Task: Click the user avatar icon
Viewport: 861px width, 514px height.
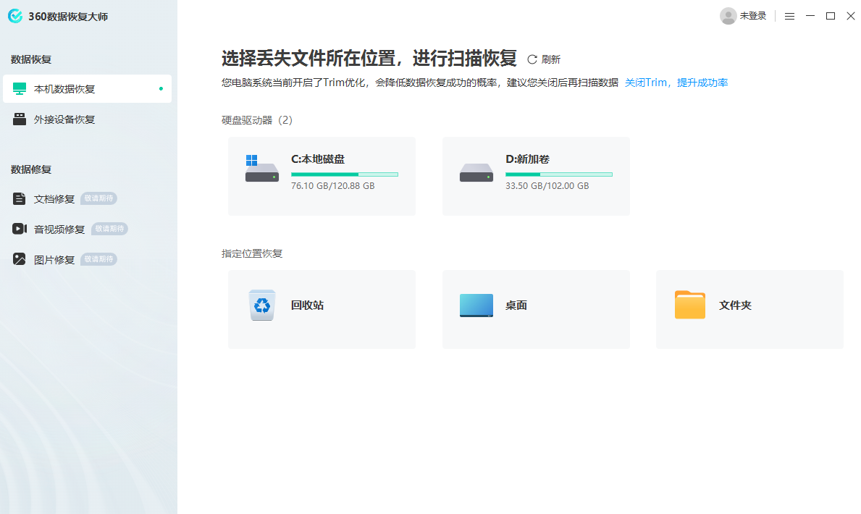Action: pyautogui.click(x=728, y=15)
